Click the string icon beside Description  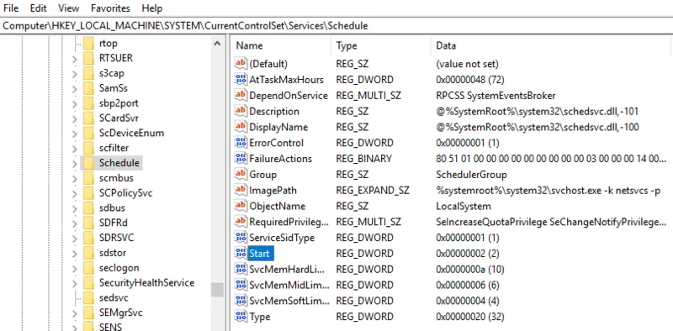[x=241, y=111]
